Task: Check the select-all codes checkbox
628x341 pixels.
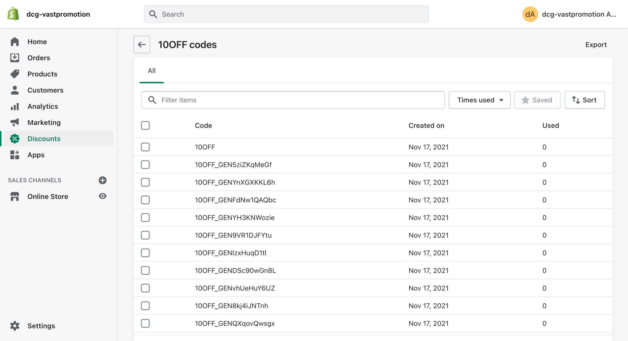Action: (145, 126)
